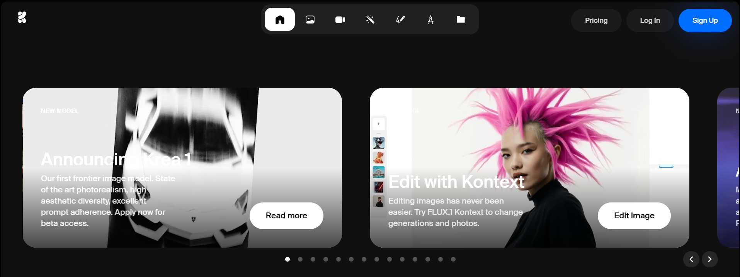Click the blue Sign Up button
The height and width of the screenshot is (277, 740).
click(705, 20)
